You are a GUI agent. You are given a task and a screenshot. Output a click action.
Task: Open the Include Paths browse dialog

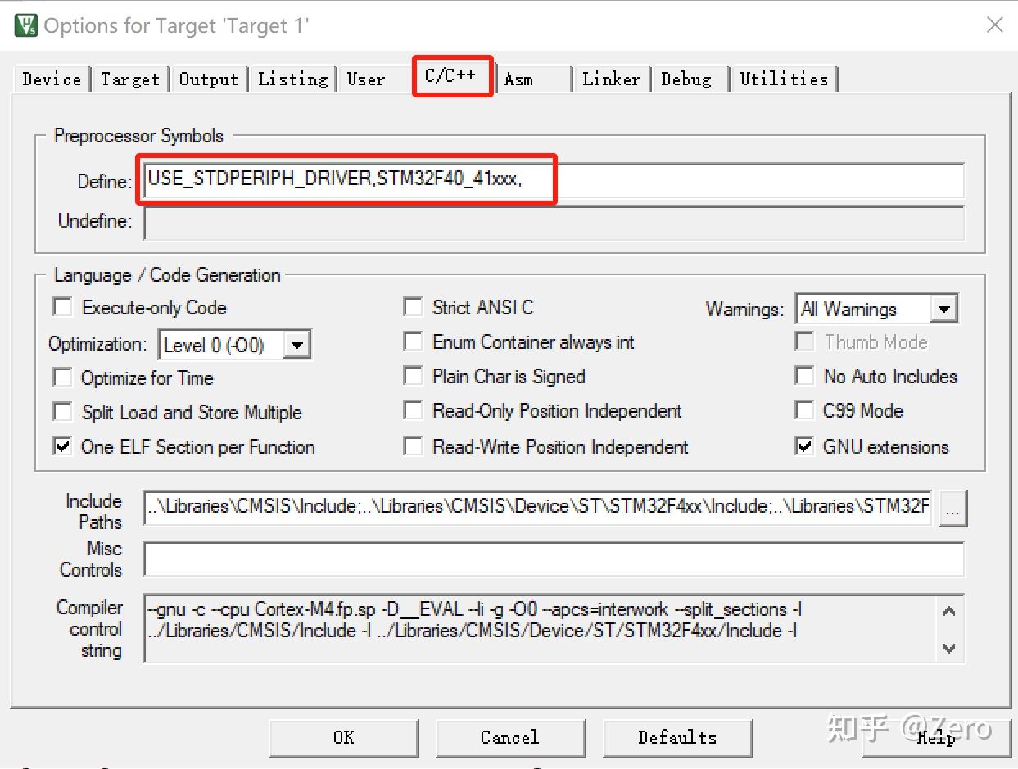coord(952,508)
